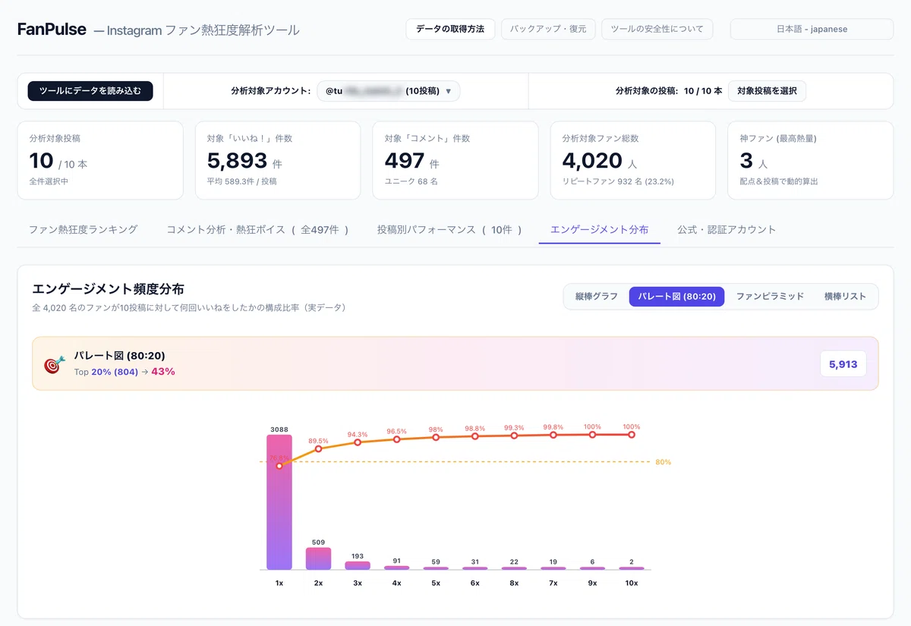Image resolution: width=911 pixels, height=626 pixels.
Task: Click the エンゲージメント頻度分布 heading
Action: coord(108,289)
